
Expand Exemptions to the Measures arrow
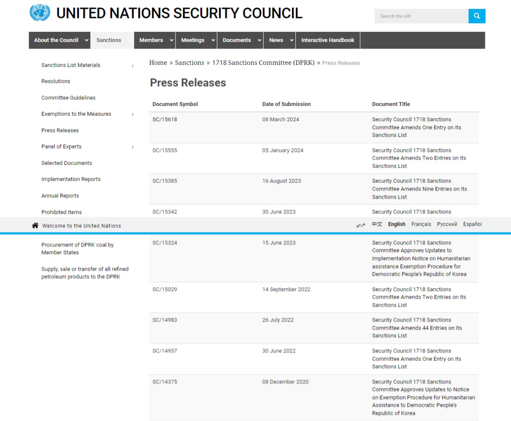pos(133,114)
